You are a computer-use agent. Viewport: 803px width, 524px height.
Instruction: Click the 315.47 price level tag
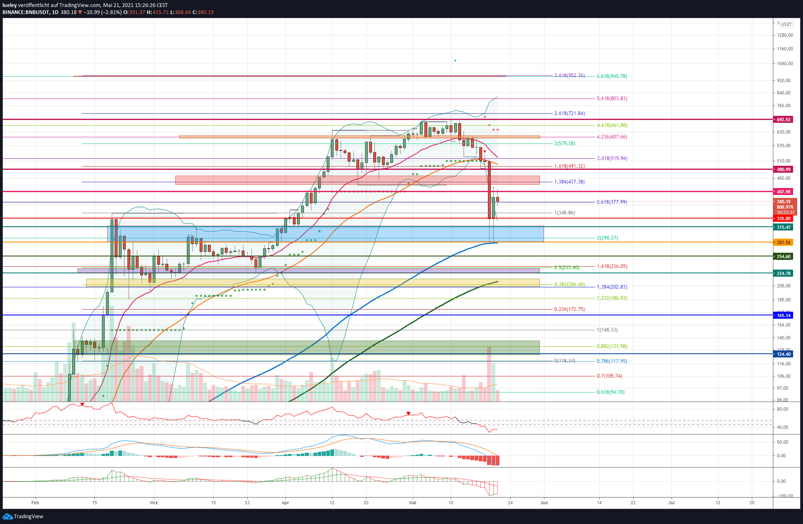784,227
